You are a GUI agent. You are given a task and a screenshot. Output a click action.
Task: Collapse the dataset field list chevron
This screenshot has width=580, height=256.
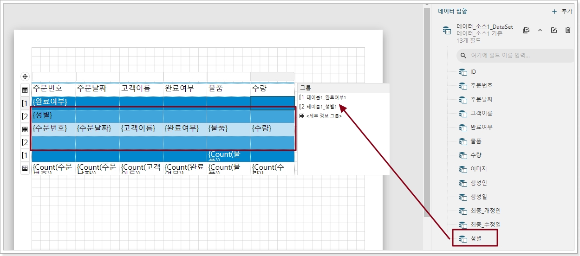click(x=540, y=30)
